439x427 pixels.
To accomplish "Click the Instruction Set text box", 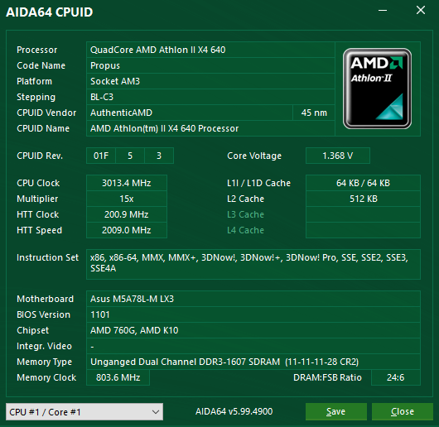I will [253, 264].
